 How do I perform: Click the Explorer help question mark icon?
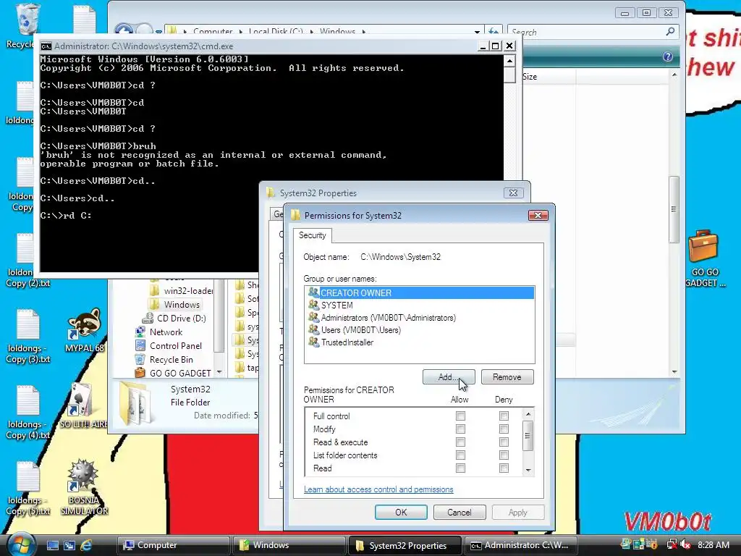(667, 56)
